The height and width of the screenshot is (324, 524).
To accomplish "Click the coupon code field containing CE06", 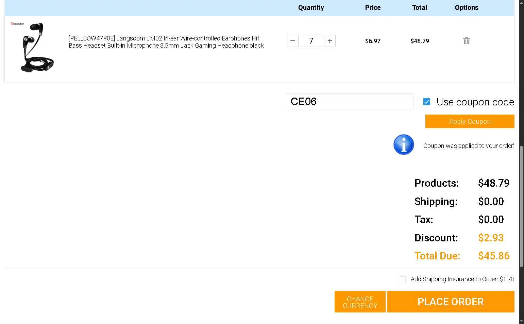I will pos(350,102).
